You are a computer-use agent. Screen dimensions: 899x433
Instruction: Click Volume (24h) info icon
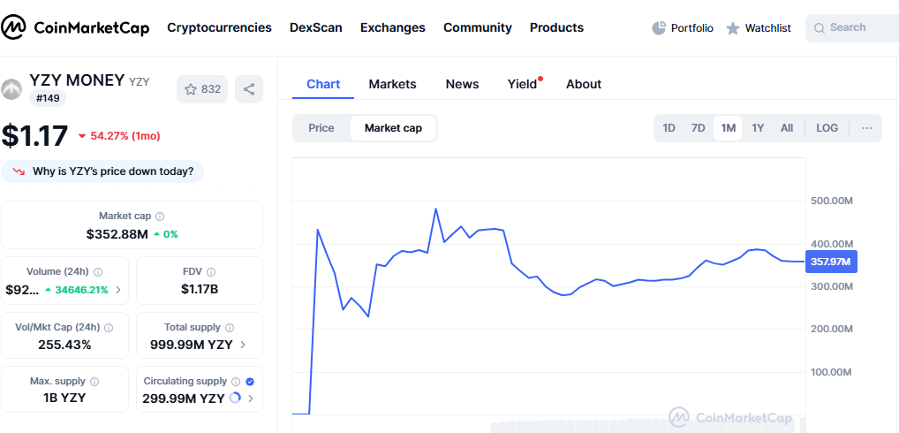point(98,272)
